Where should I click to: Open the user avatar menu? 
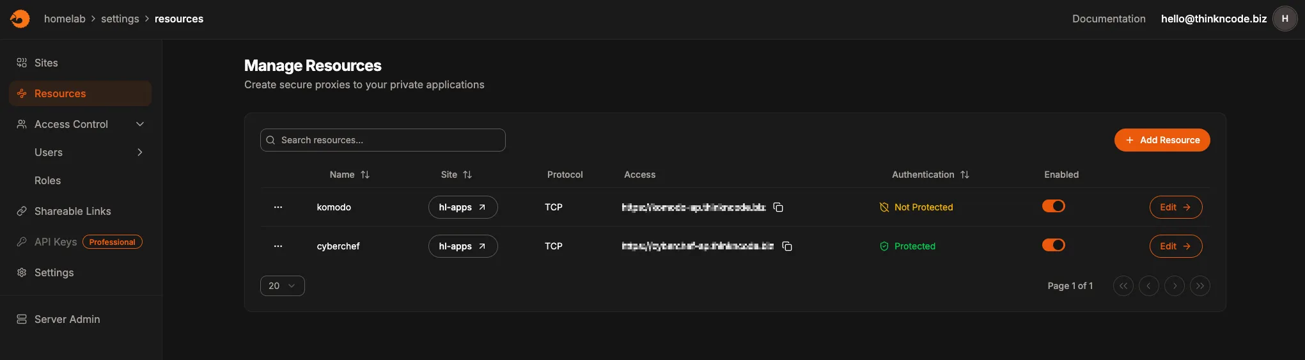pos(1285,19)
